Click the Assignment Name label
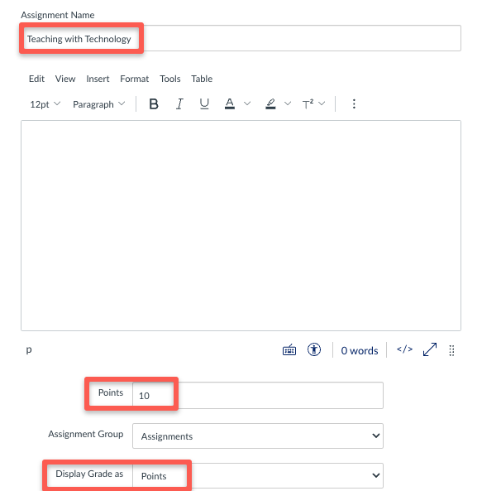This screenshot has width=482, height=491. tap(58, 15)
